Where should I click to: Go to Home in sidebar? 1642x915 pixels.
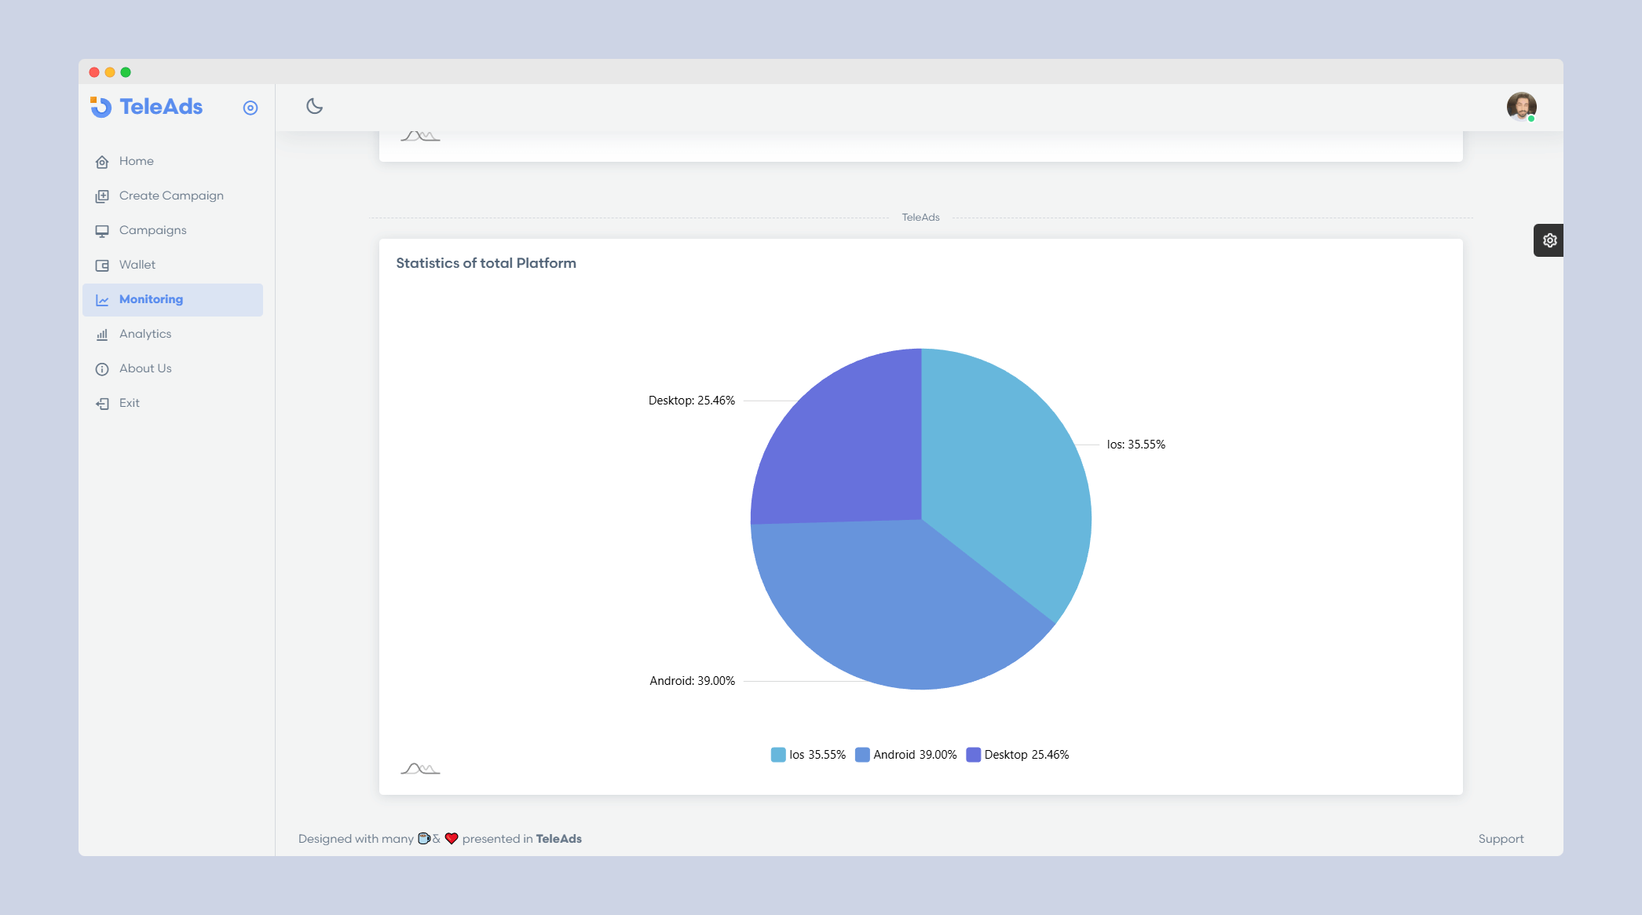(136, 161)
